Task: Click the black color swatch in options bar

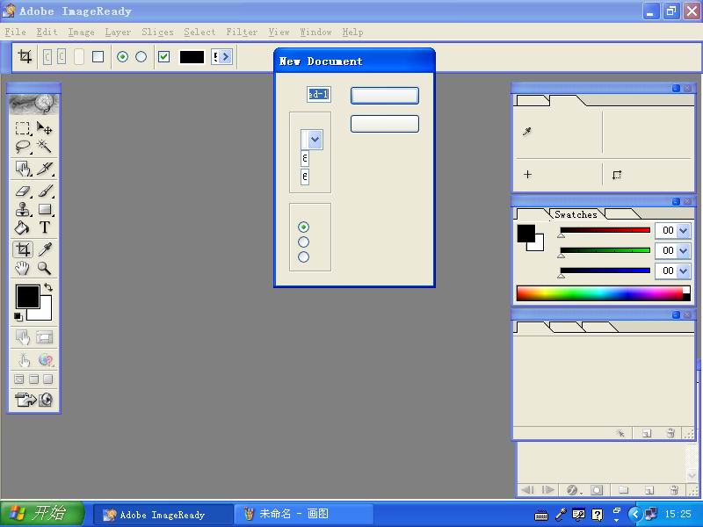Action: tap(192, 57)
